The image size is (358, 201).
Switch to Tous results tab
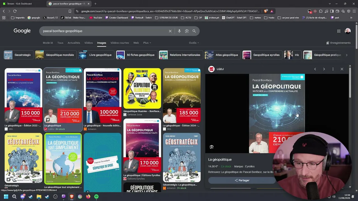click(60, 43)
